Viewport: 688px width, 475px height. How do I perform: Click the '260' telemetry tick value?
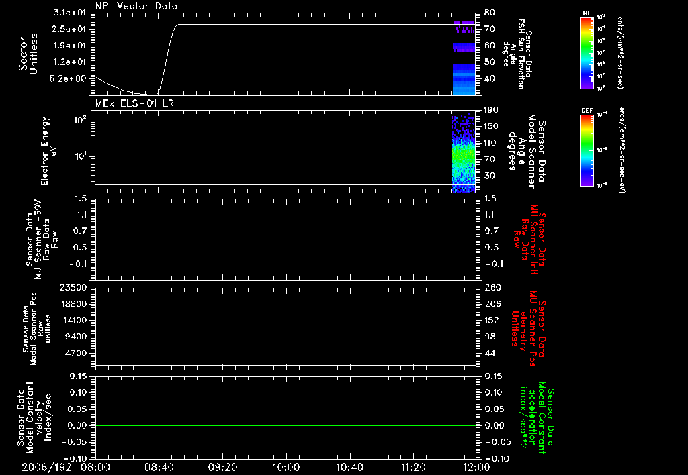pyautogui.click(x=492, y=287)
